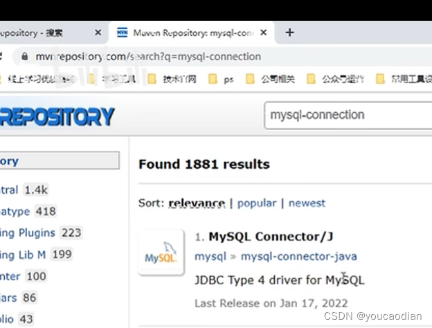Click the Maven Repository tab favicon
This screenshot has width=432, height=328.
(x=122, y=33)
